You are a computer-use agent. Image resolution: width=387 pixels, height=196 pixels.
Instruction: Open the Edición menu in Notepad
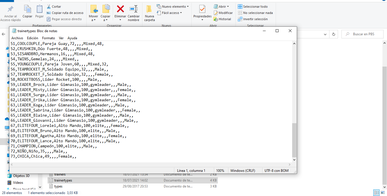pyautogui.click(x=32, y=38)
